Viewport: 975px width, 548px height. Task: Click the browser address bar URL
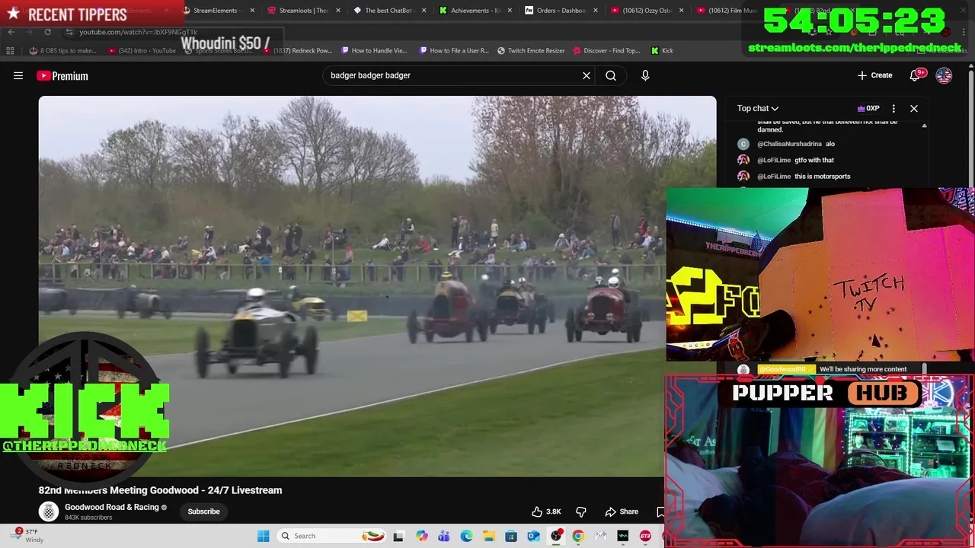[138, 32]
